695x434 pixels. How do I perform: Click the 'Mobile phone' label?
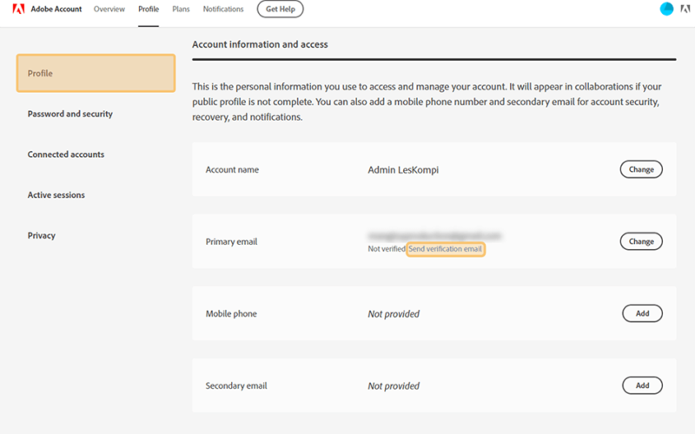click(x=231, y=313)
